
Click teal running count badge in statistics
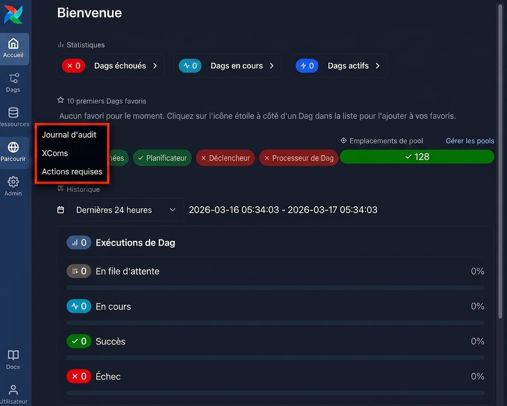[x=190, y=66]
